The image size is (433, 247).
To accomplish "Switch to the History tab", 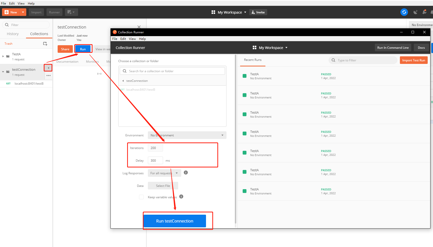I will [x=13, y=34].
